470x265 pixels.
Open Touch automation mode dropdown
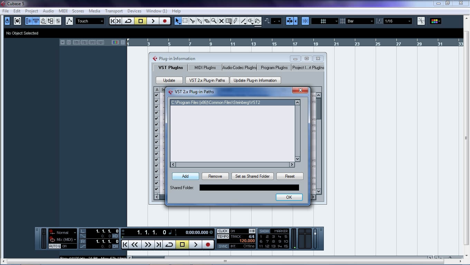[90, 21]
